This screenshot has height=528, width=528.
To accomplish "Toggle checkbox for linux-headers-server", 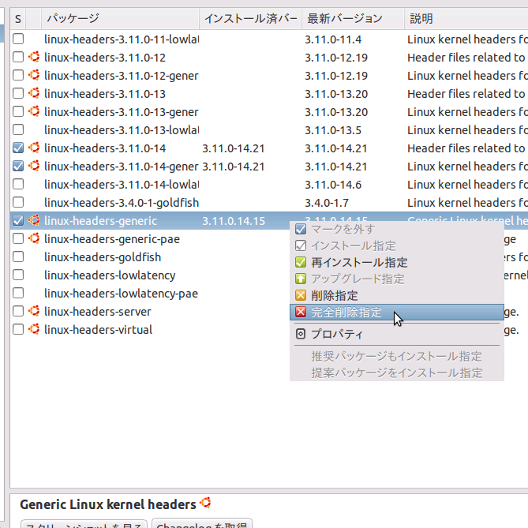I will click(18, 311).
